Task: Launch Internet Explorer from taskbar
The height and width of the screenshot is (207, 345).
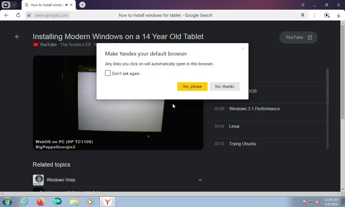Action: click(x=24, y=202)
